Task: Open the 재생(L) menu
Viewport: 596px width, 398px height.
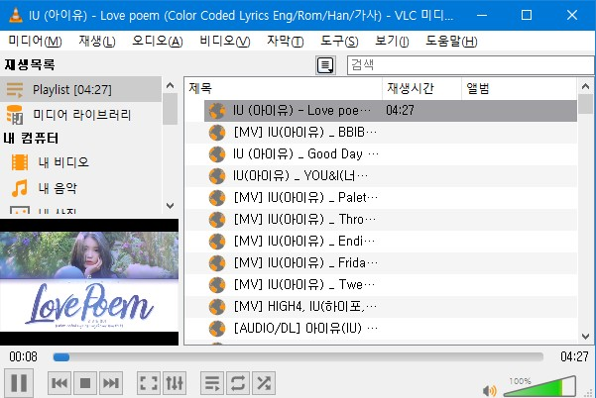Action: (97, 41)
